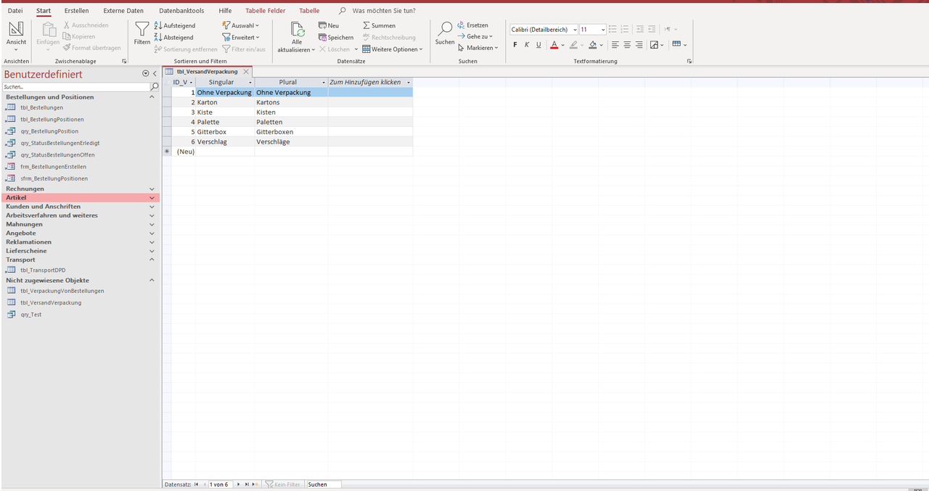929x491 pixels.
Task: Open frm_BestellungenErstellen form
Action: click(53, 166)
